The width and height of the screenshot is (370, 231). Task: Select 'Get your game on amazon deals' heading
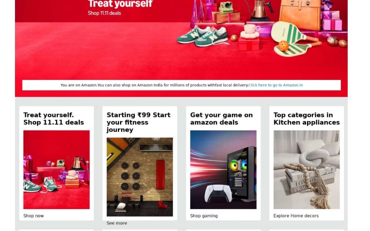[221, 119]
